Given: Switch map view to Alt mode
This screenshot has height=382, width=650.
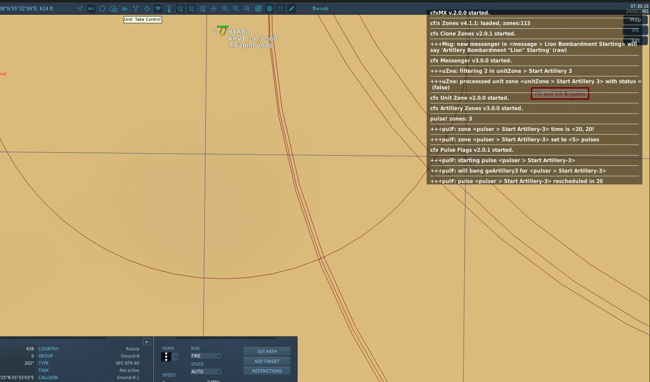Looking at the screenshot, I should pyautogui.click(x=635, y=30).
